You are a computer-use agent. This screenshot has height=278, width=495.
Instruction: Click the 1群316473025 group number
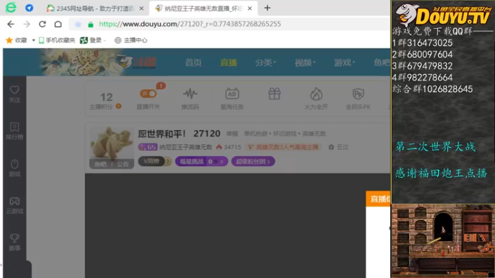coord(423,43)
